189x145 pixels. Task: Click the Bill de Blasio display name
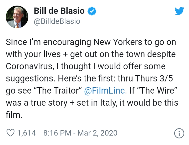tap(59, 11)
